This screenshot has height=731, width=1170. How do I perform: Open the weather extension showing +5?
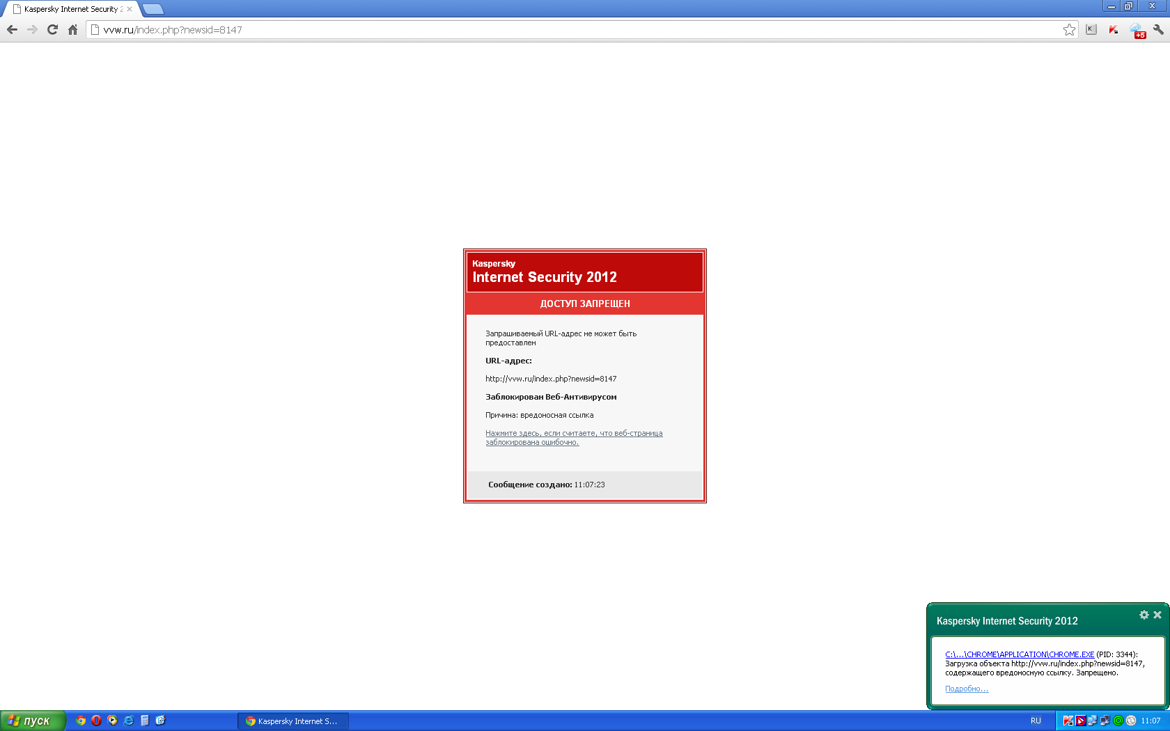pos(1137,30)
